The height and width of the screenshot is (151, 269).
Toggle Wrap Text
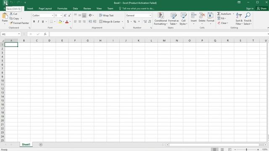point(106,16)
